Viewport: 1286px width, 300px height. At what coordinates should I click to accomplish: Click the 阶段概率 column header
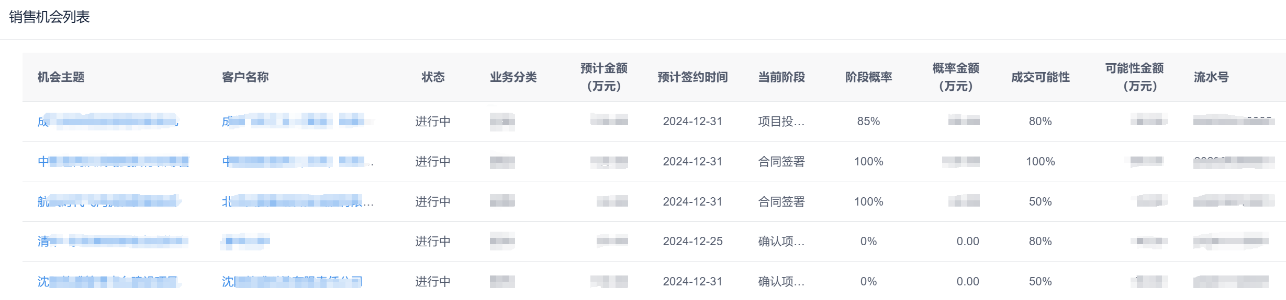click(869, 77)
